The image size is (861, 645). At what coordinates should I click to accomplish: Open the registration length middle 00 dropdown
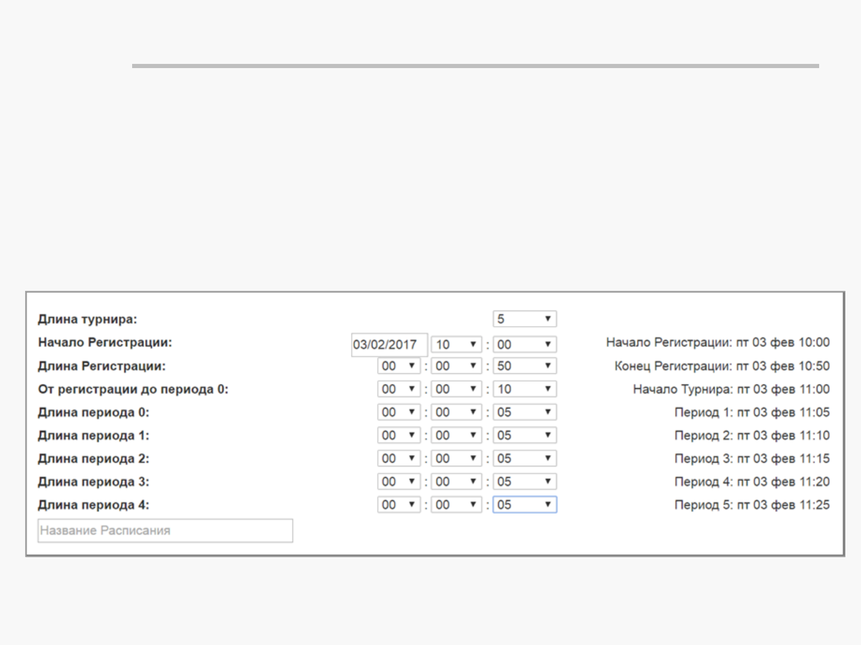coord(456,366)
